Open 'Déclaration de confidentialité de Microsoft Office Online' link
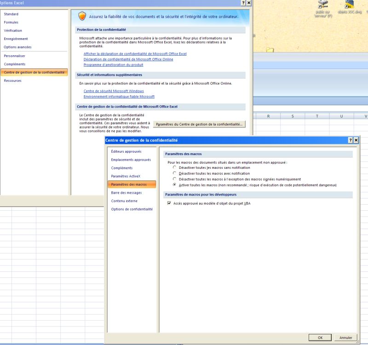Screen dimensions: 368x345 (128, 59)
